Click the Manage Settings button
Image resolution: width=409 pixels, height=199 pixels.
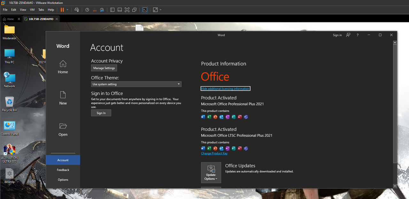coord(104,68)
